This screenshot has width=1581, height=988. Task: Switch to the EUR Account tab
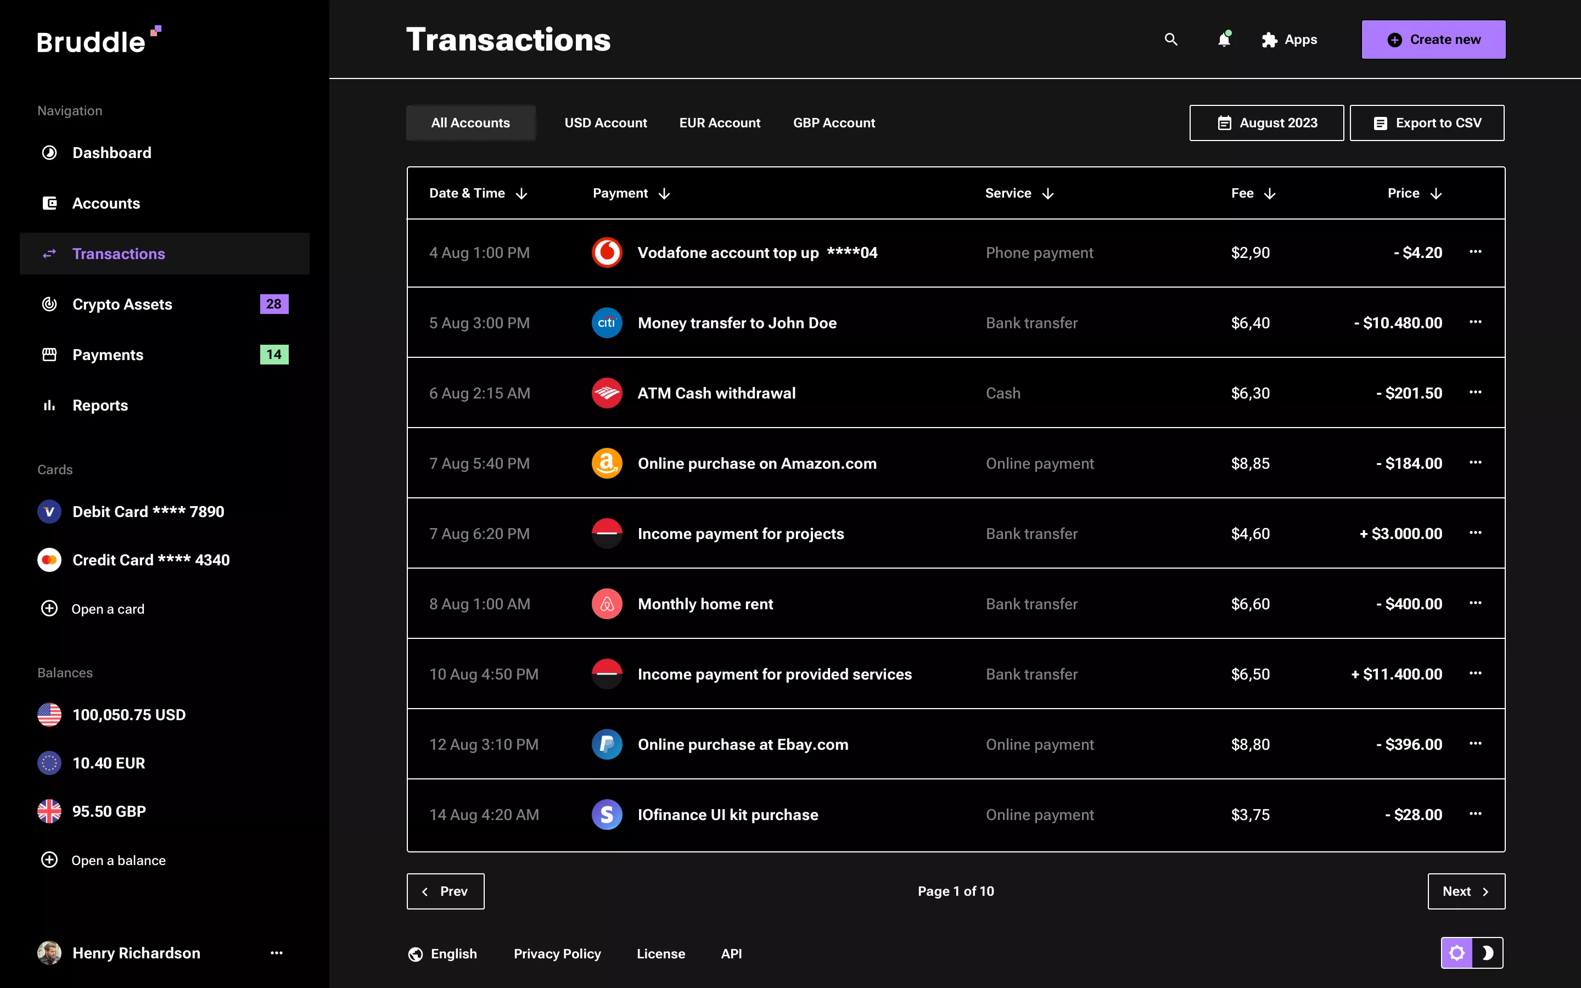pyautogui.click(x=720, y=122)
